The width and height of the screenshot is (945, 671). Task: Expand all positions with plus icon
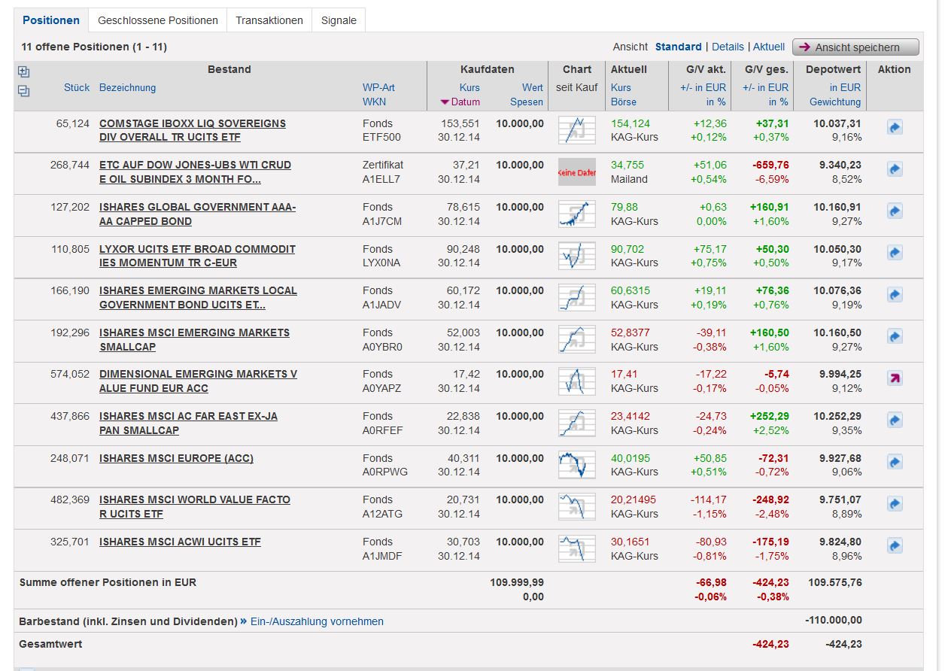pos(23,72)
